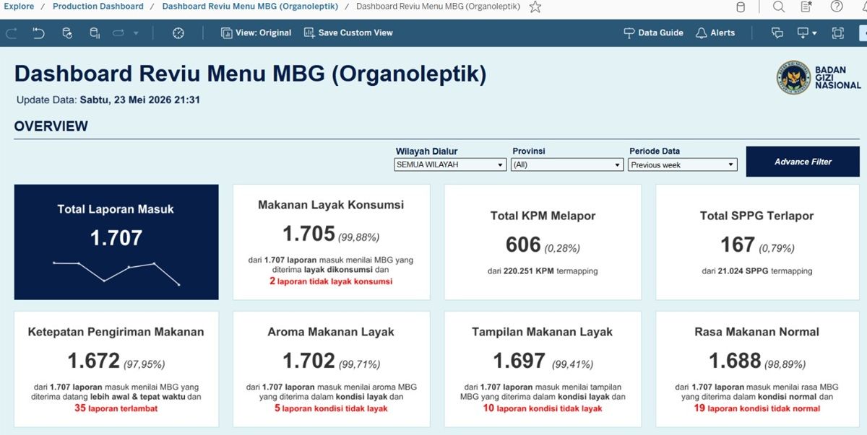Click the value 167 (0,79%)
Viewport: 867px width, 435px height.
point(756,245)
